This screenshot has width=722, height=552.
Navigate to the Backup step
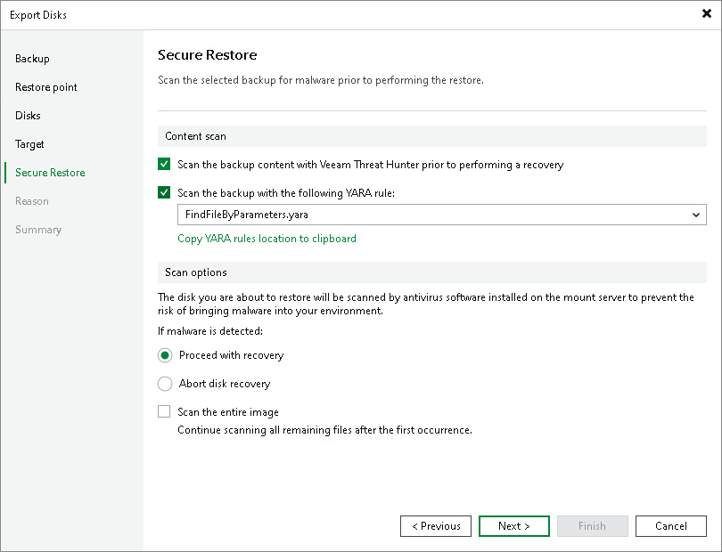32,58
